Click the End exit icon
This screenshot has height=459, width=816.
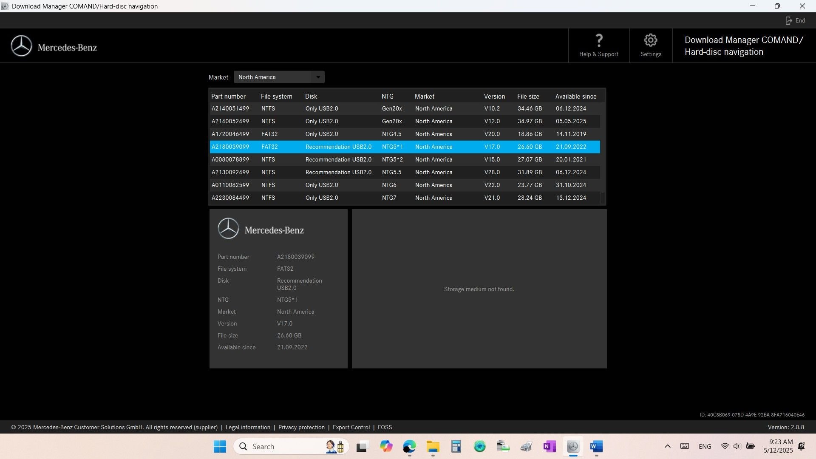(789, 20)
